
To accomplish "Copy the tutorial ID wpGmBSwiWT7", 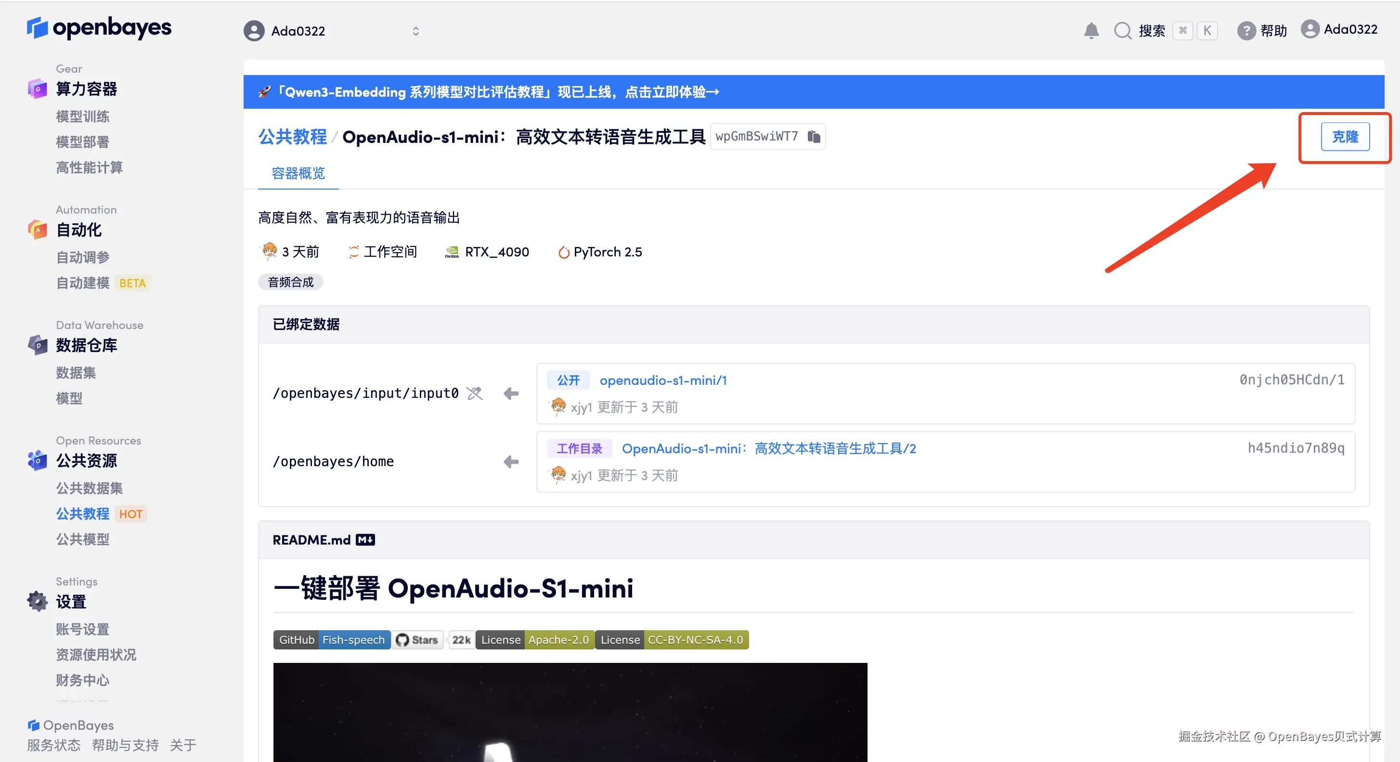I will pos(814,136).
